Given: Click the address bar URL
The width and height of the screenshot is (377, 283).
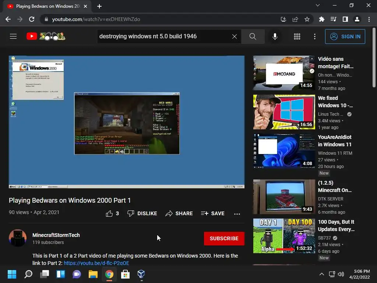Looking at the screenshot, I should coord(96,19).
